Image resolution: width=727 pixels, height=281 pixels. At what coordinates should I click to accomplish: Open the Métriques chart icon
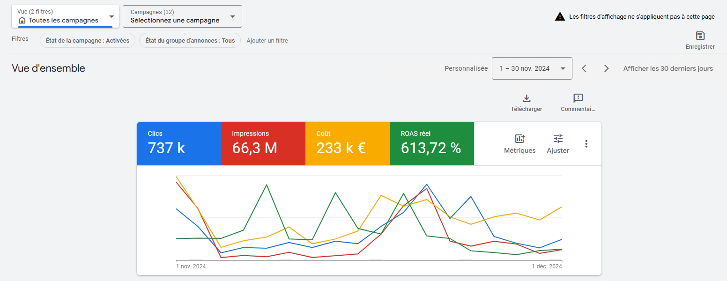click(519, 139)
